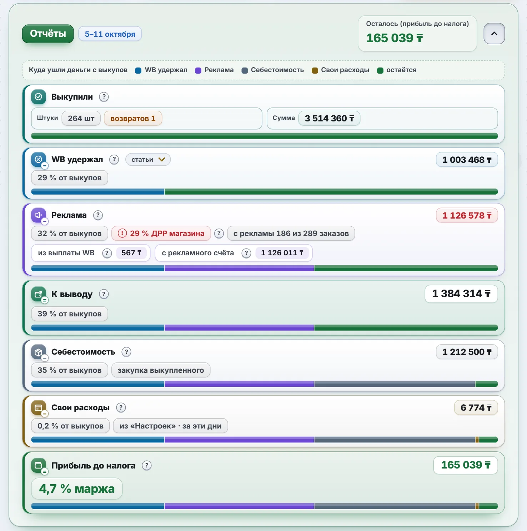This screenshot has width=527, height=531.
Task: Click с рекламы 186 из 289 заказов
Action: [x=291, y=234]
